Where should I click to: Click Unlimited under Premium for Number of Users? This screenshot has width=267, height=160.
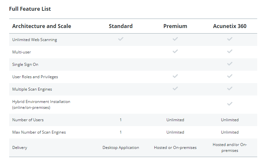tap(175, 120)
